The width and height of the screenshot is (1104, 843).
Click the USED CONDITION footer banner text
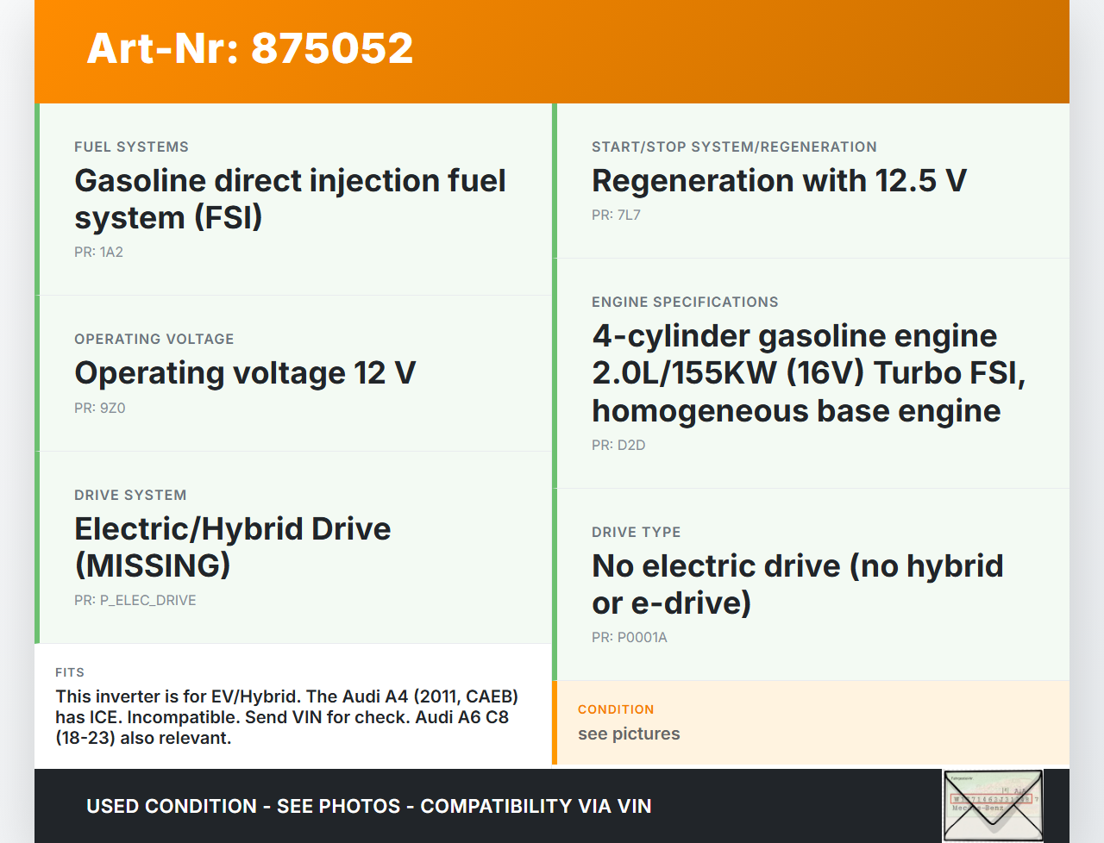point(368,807)
